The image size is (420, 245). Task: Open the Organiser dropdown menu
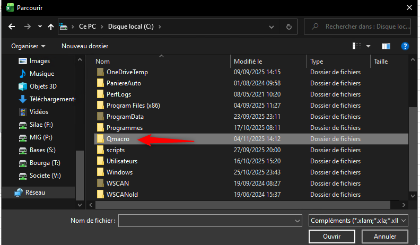28,46
